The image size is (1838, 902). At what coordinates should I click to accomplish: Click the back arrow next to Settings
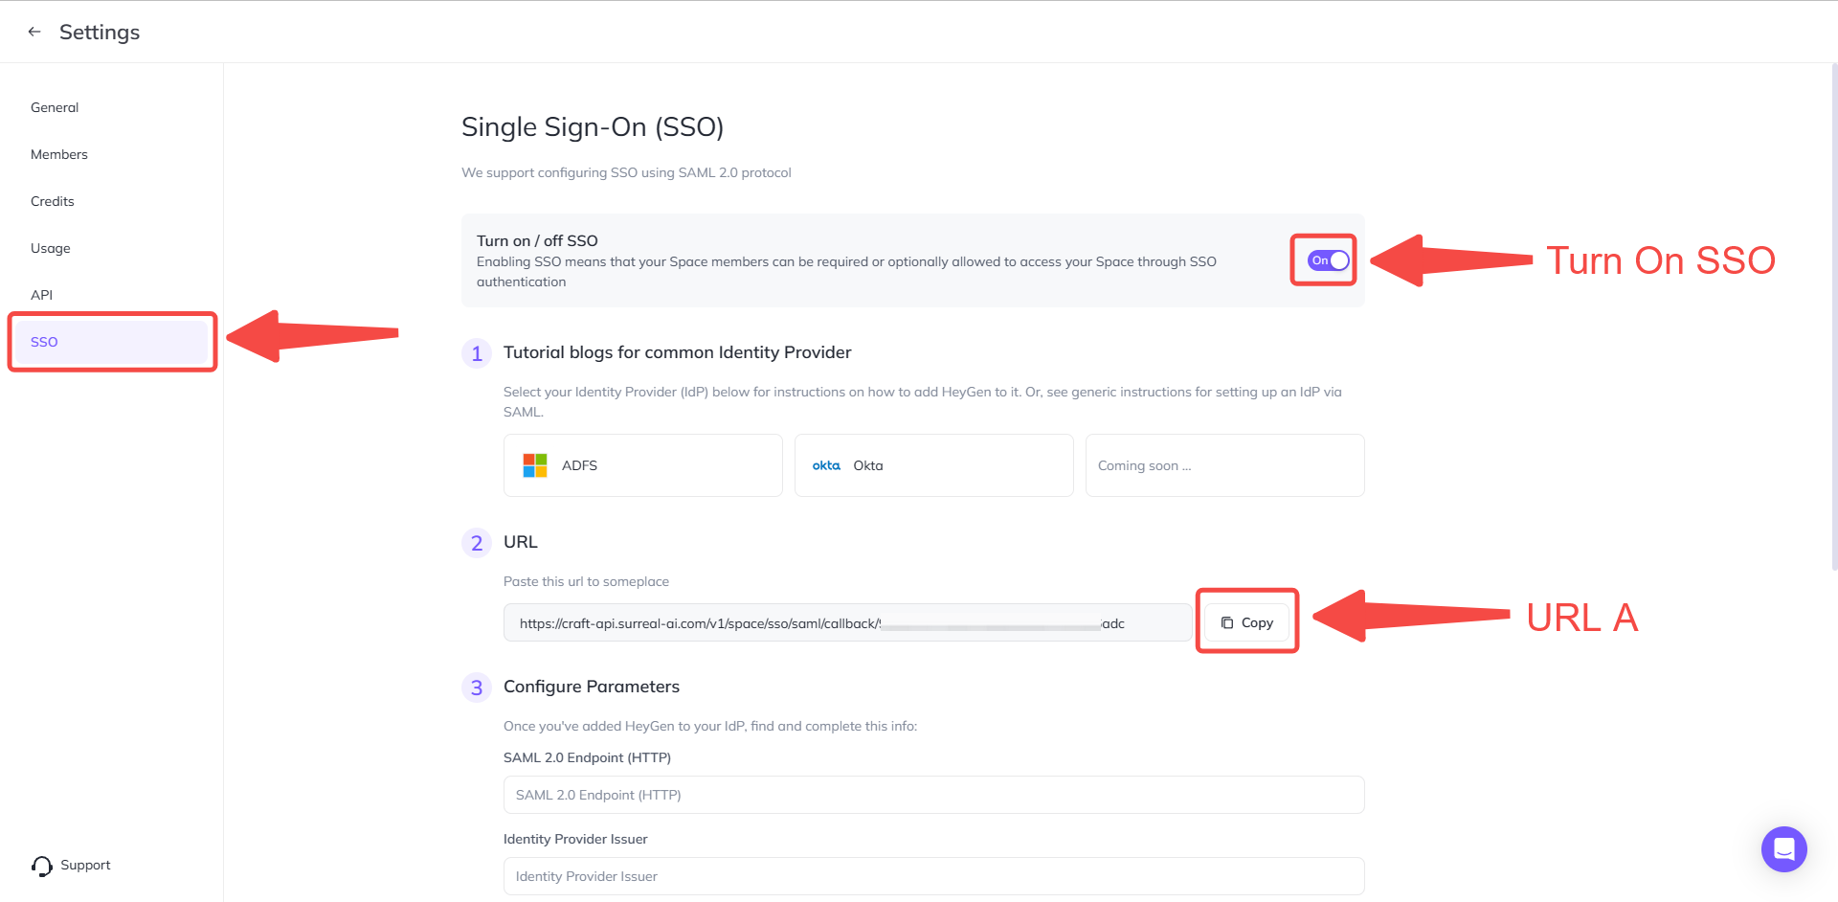coord(34,32)
